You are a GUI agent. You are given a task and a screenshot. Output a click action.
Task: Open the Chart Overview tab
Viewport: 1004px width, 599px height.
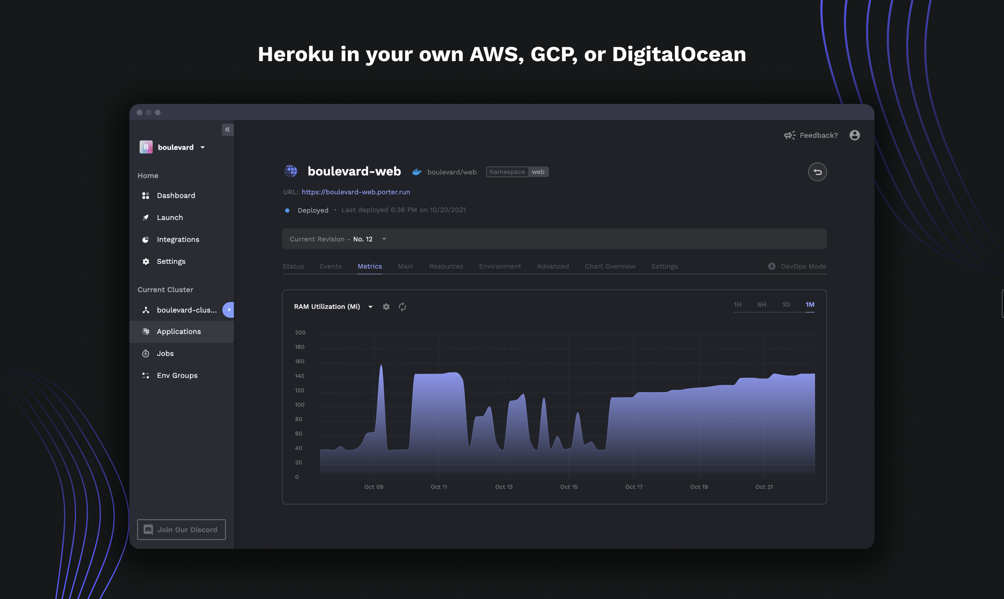tap(610, 266)
